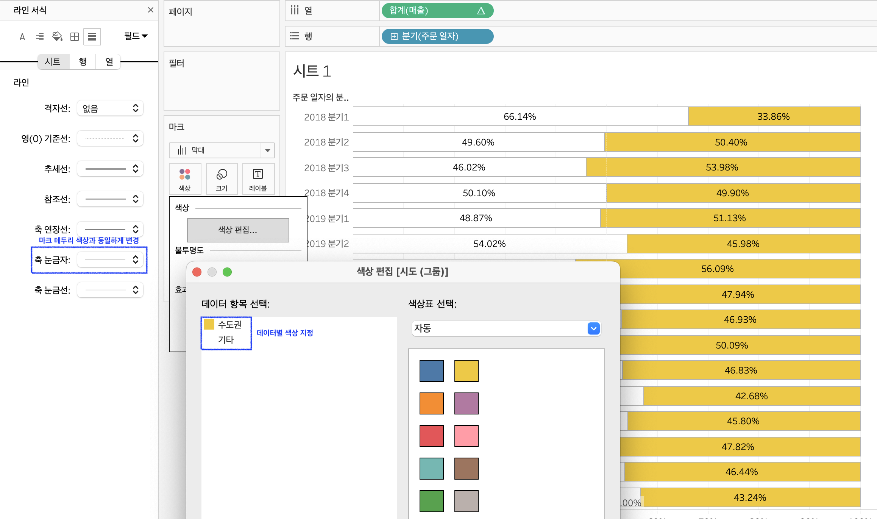
Task: Select the shading paint bucket icon
Action: (x=57, y=37)
